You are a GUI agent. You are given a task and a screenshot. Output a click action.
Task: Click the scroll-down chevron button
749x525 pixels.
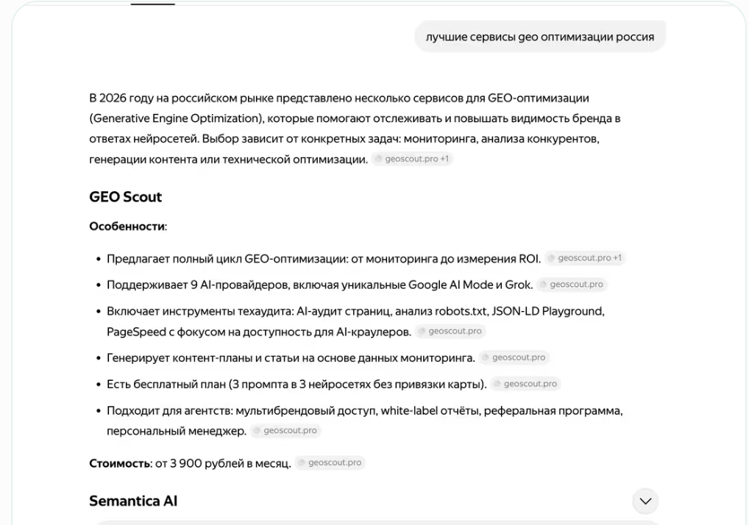(x=645, y=501)
